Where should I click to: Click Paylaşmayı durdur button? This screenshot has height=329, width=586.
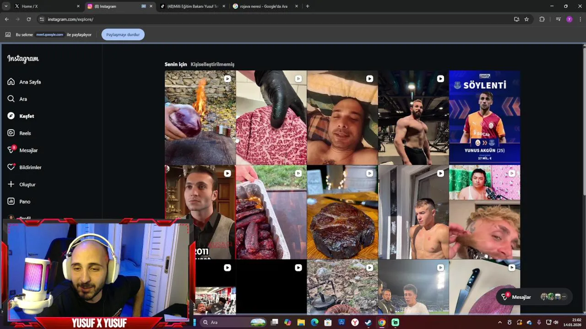click(x=123, y=35)
